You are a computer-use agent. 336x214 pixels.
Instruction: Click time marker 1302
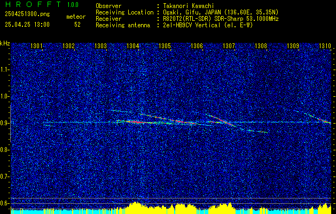click(68, 46)
